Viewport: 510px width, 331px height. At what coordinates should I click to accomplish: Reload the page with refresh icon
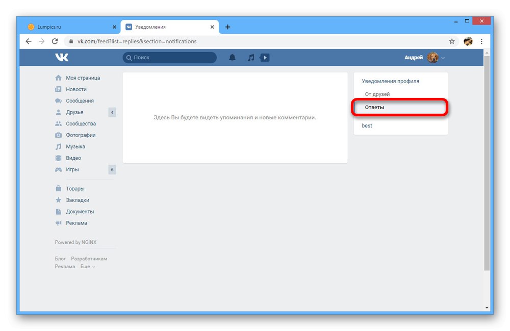55,41
